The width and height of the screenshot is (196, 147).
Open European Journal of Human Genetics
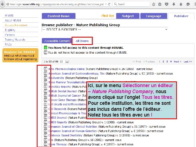73,131
